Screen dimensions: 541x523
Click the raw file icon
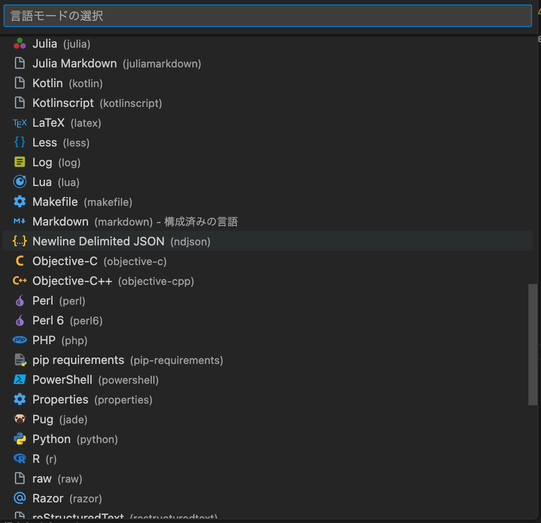20,479
